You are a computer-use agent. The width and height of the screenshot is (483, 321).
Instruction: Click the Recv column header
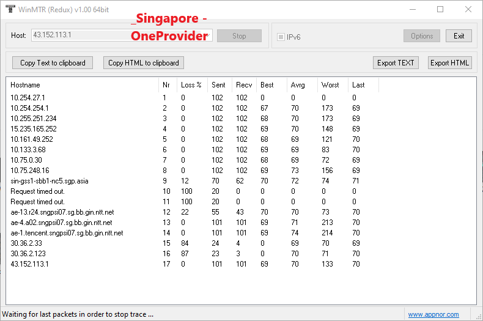pos(245,85)
